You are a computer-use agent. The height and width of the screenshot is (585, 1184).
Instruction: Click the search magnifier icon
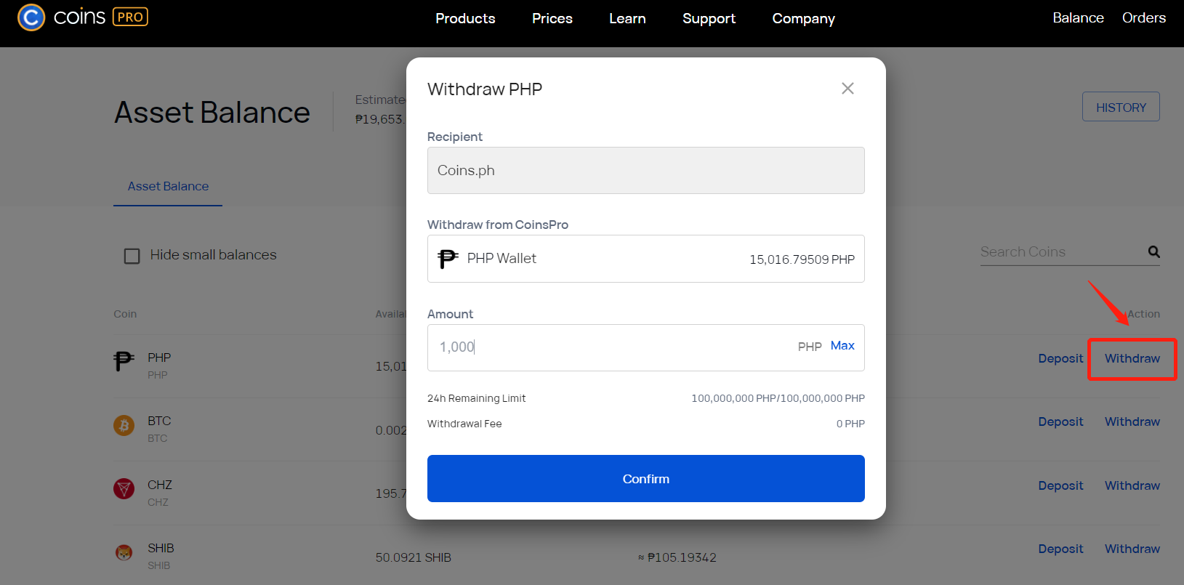[1153, 251]
